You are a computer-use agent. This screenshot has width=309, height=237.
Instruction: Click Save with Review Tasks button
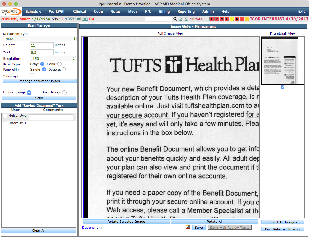[x=230, y=227]
